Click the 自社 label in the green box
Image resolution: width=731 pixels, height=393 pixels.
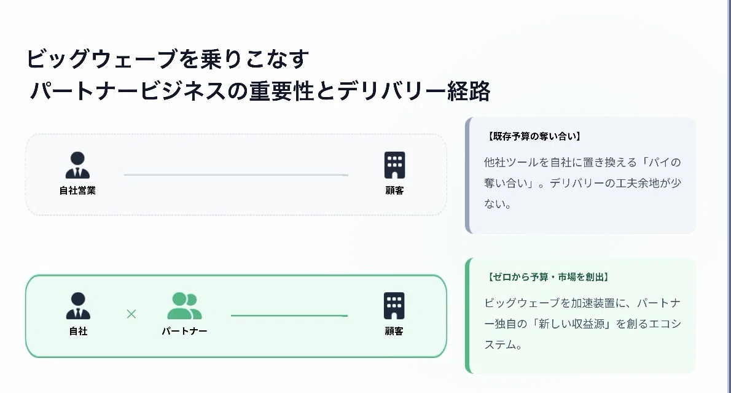pyautogui.click(x=78, y=331)
